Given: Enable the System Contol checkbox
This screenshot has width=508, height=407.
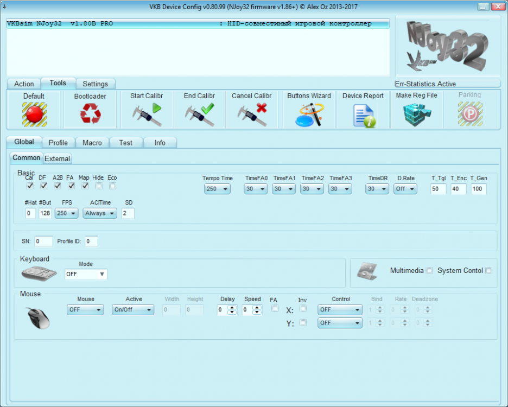Looking at the screenshot, I should tap(489, 271).
